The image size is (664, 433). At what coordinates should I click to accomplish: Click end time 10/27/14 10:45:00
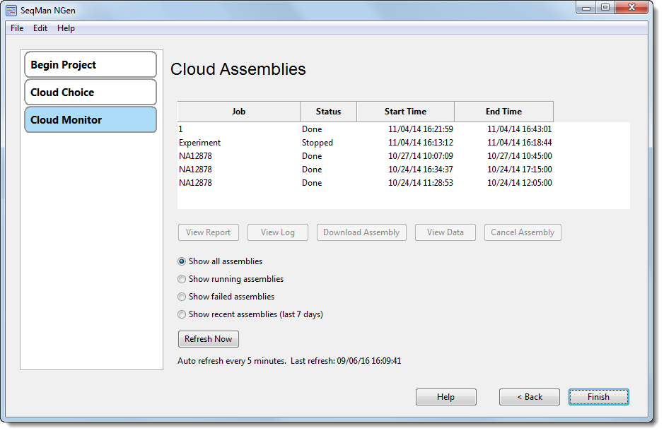point(520,156)
